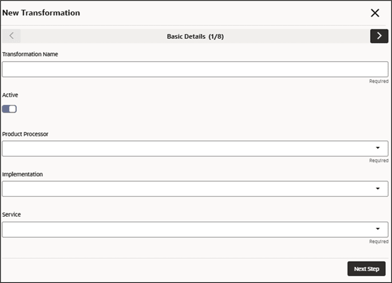Click the Product Processor label
This screenshot has width=392, height=283.
click(25, 134)
